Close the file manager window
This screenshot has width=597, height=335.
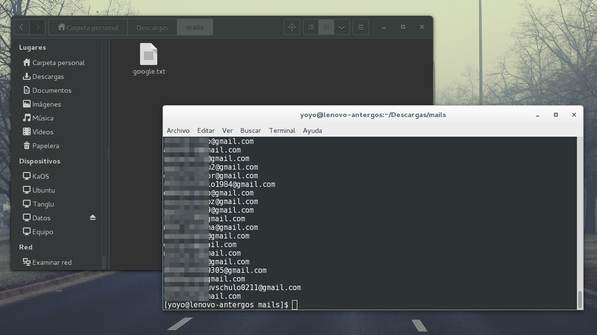pyautogui.click(x=422, y=27)
